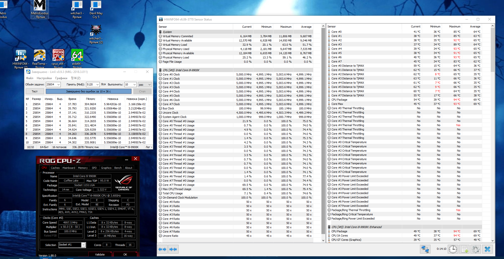504x259 pixels.
Task: Open HWiNFO sensor settings gear icon
Action: (x=476, y=249)
